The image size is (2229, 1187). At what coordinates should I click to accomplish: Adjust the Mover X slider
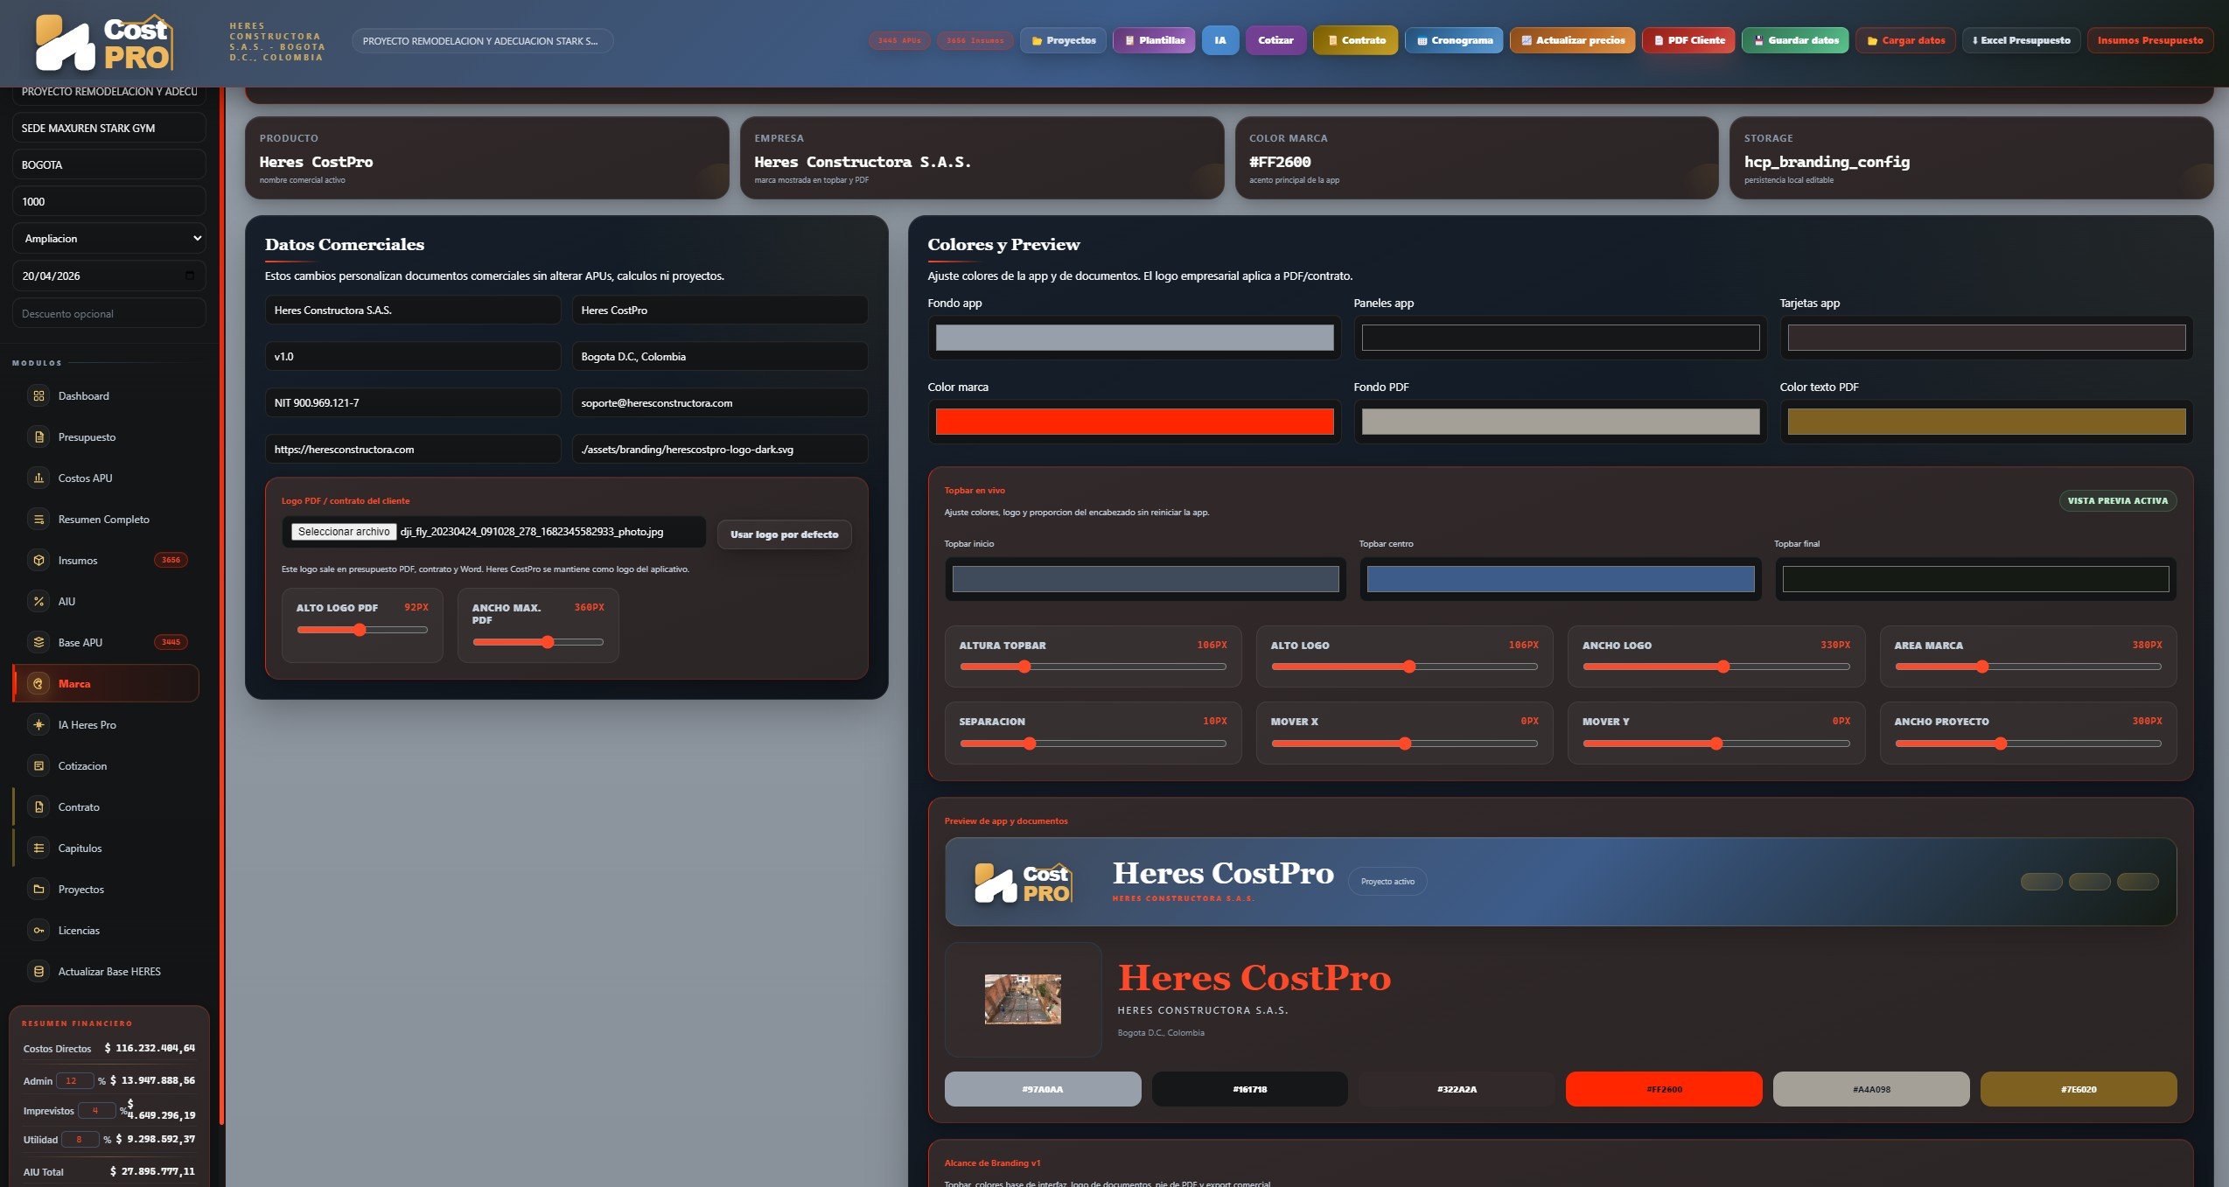point(1404,744)
